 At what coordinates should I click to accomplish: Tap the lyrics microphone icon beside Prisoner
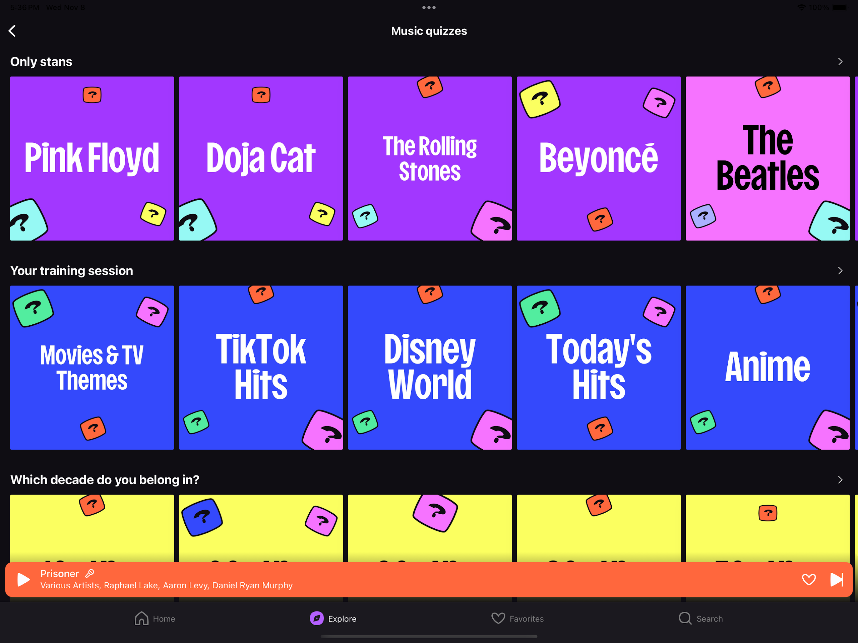tap(89, 574)
